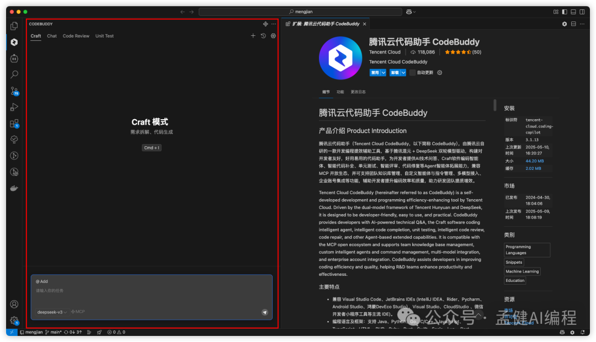Image resolution: width=596 pixels, height=342 pixels.
Task: Click the 禁用 (Disable) button
Action: [x=375, y=73]
